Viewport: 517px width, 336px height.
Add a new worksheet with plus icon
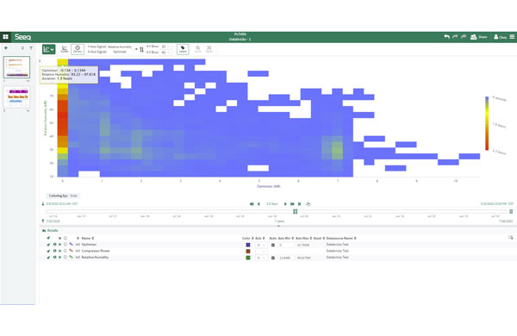coord(6,48)
